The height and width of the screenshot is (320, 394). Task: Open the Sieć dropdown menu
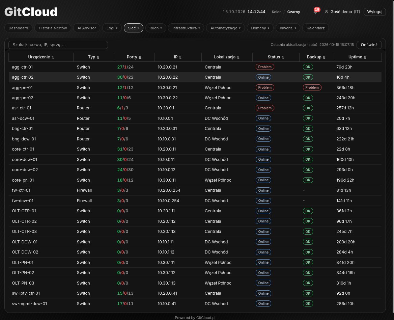coord(134,28)
